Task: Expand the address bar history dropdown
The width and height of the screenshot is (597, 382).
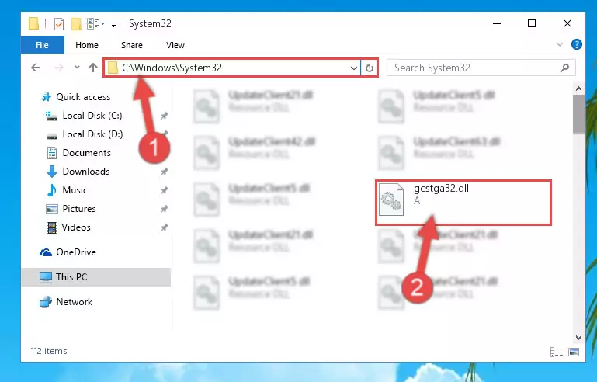Action: 354,68
